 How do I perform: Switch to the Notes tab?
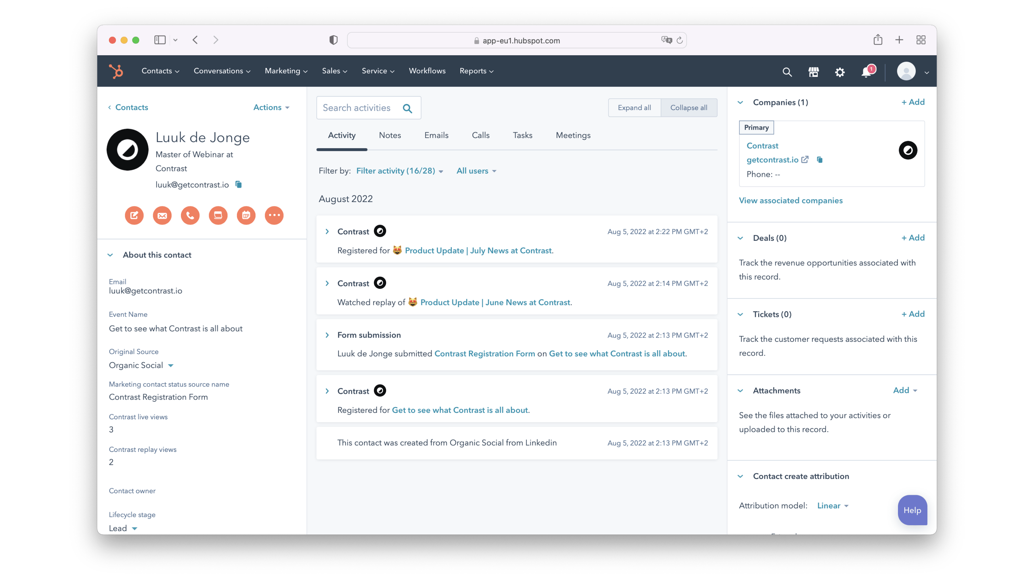coord(390,136)
